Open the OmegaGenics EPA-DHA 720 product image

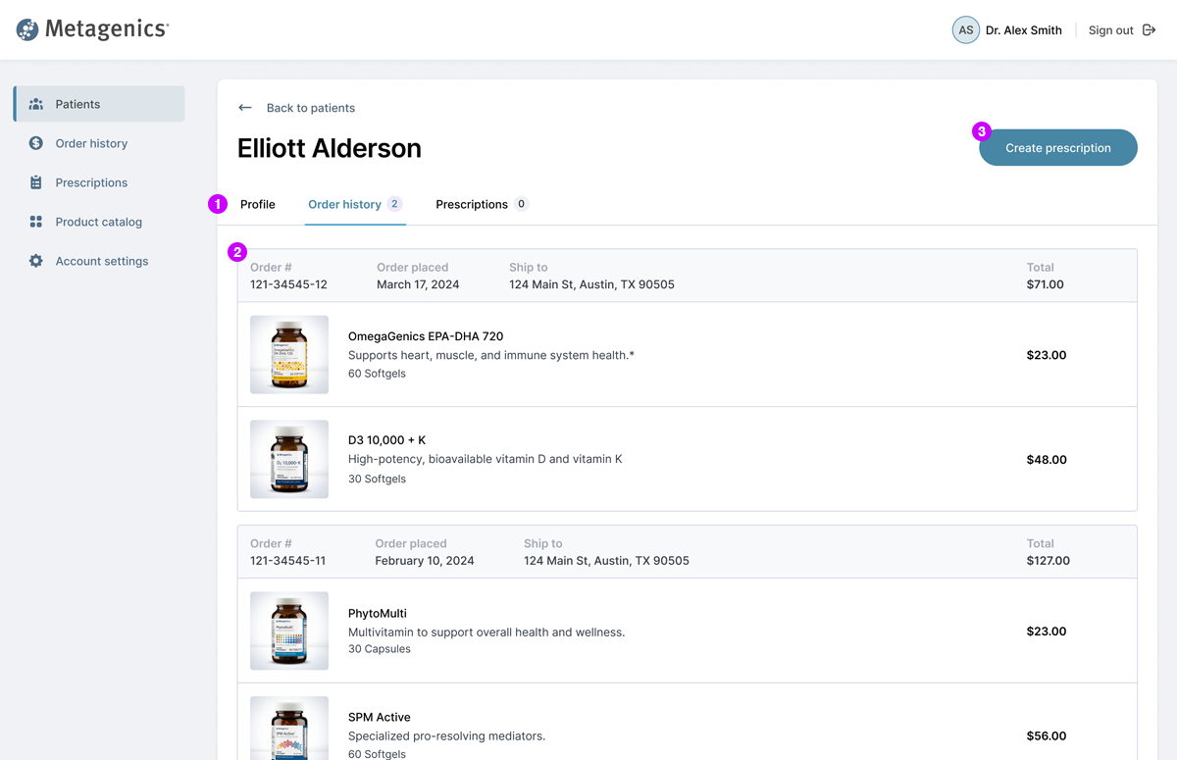(x=289, y=355)
